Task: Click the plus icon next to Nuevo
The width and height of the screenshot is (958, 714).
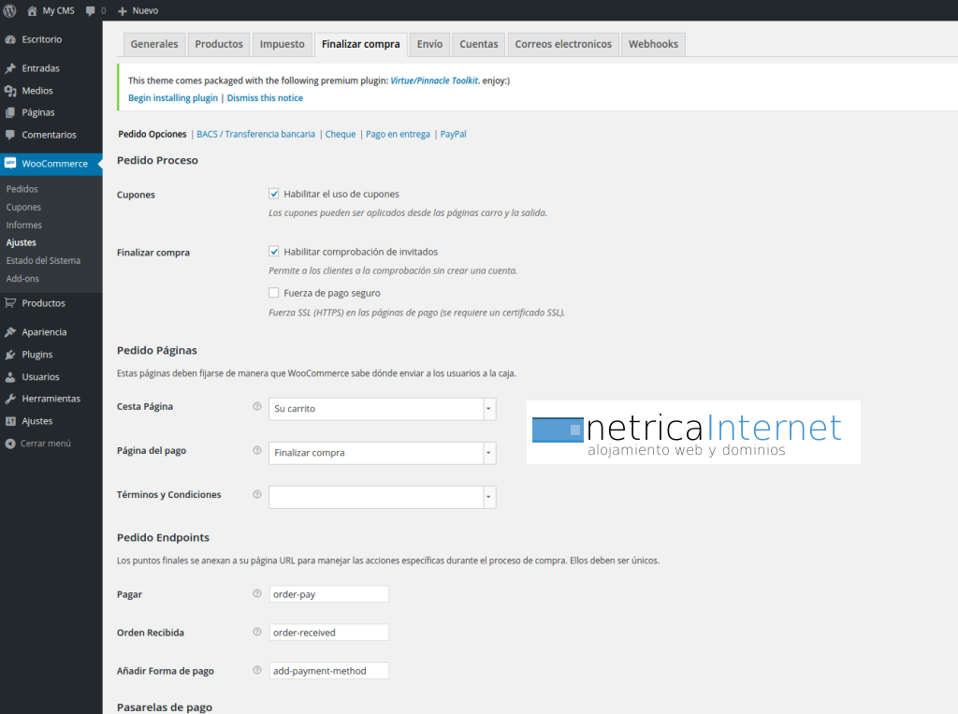Action: coord(123,10)
